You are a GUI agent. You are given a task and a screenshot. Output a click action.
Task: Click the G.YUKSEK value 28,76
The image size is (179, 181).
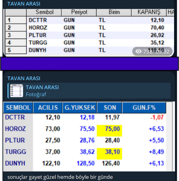pyautogui.click(x=87, y=140)
